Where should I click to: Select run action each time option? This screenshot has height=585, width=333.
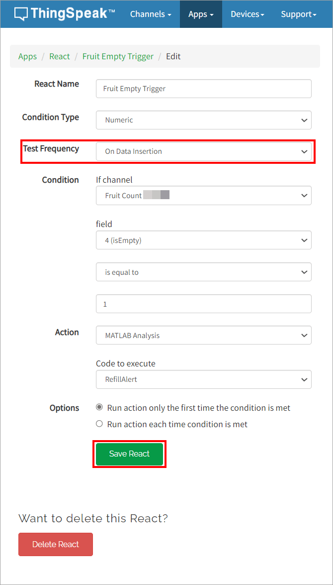point(99,424)
